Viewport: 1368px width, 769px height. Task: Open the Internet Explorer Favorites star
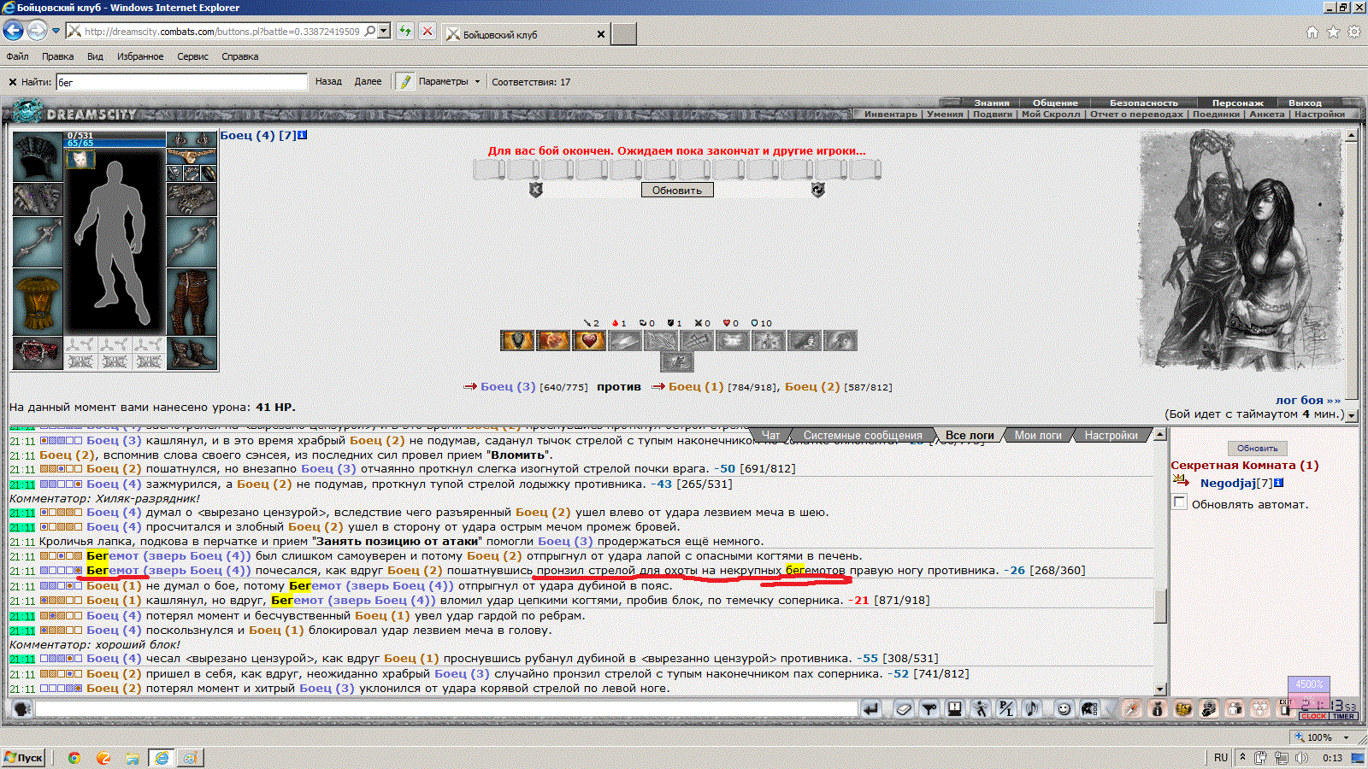pyautogui.click(x=1333, y=32)
